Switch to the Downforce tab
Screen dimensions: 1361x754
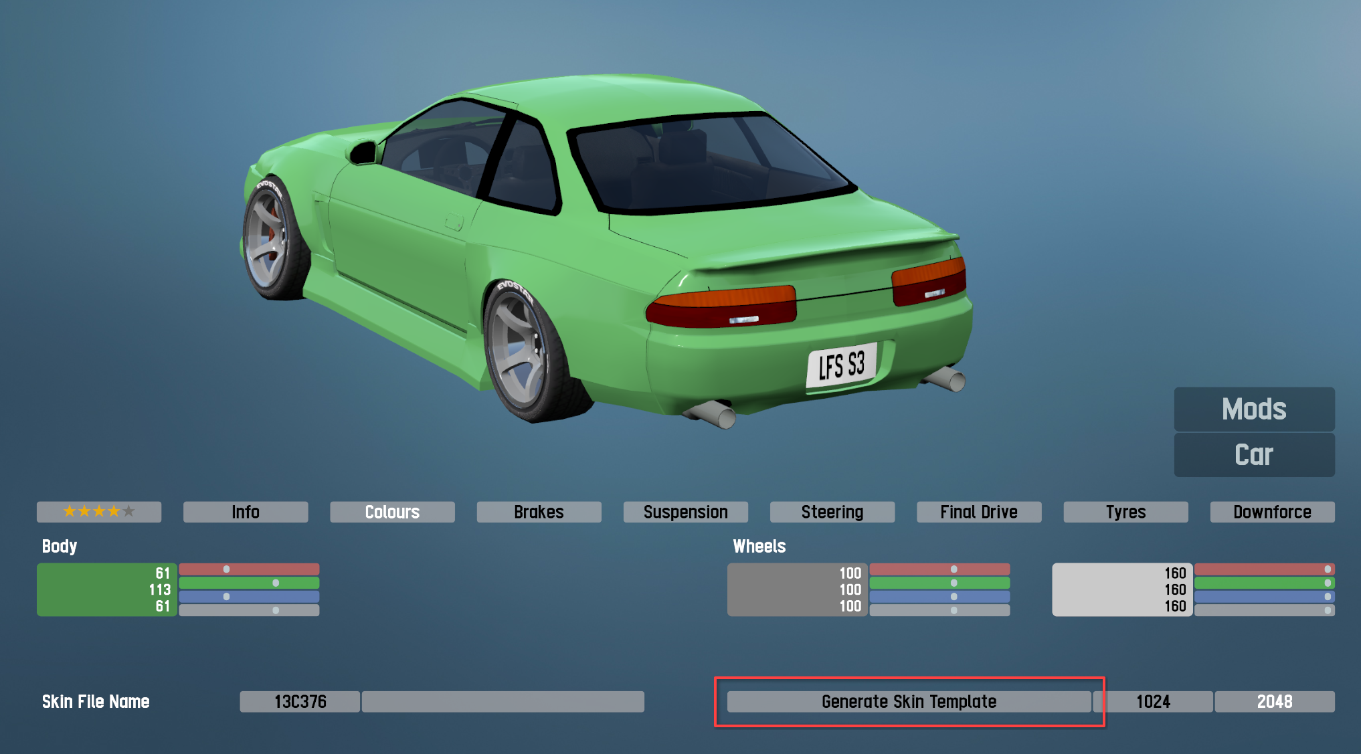coord(1272,512)
